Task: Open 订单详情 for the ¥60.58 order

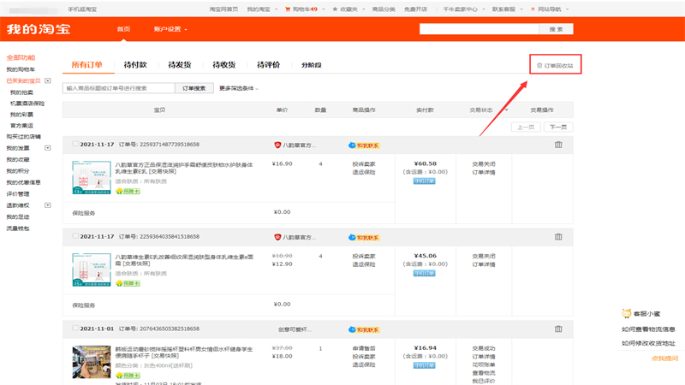Action: pos(483,173)
